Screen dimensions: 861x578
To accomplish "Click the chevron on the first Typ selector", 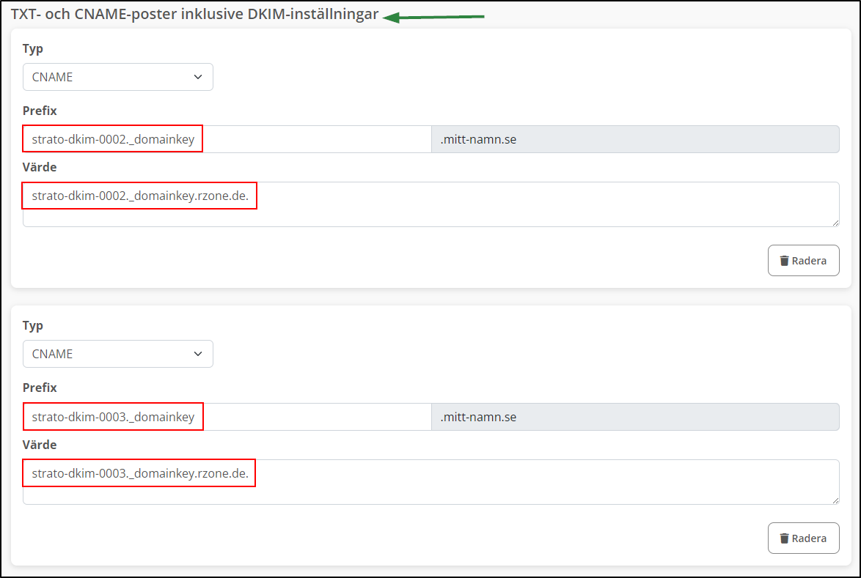I will 198,76.
